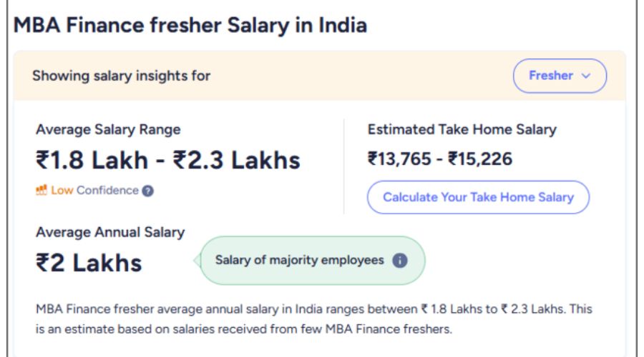Click the info icon beside Salary of majority employees
The width and height of the screenshot is (644, 357).
pyautogui.click(x=400, y=261)
